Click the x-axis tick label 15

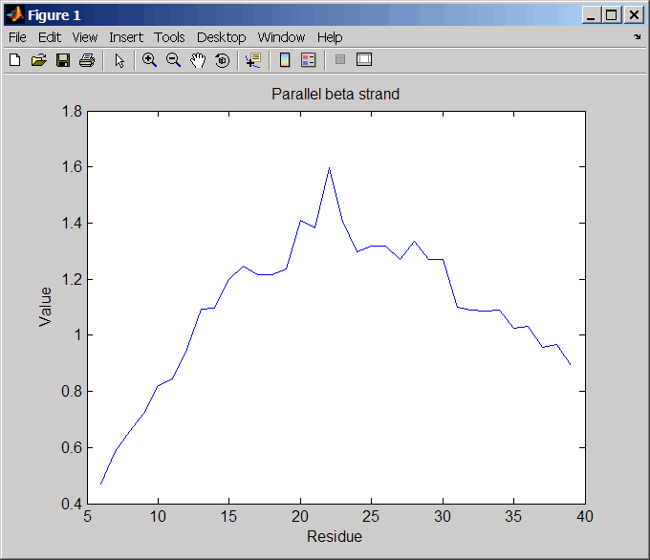[228, 516]
